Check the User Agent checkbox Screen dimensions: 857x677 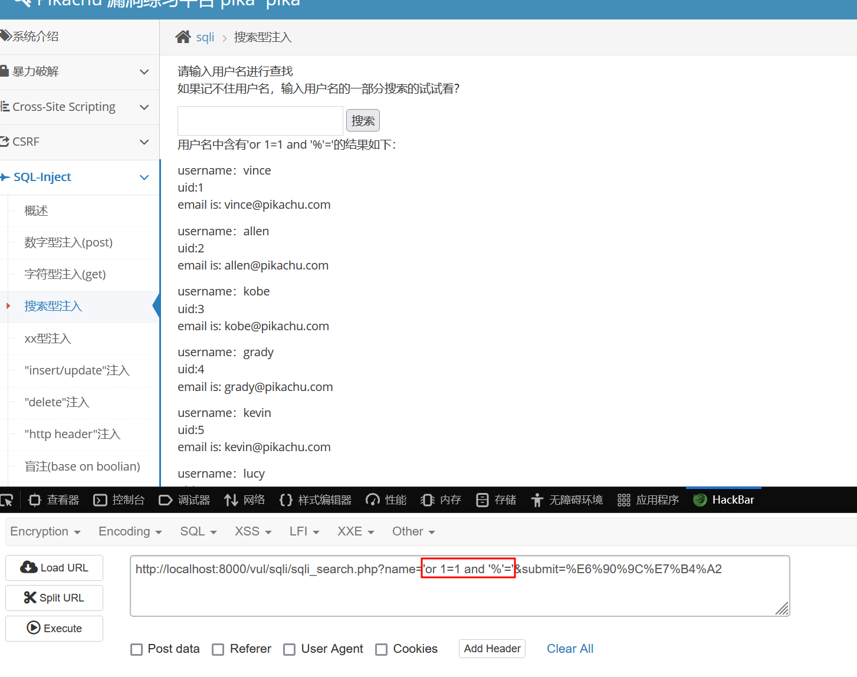click(290, 649)
